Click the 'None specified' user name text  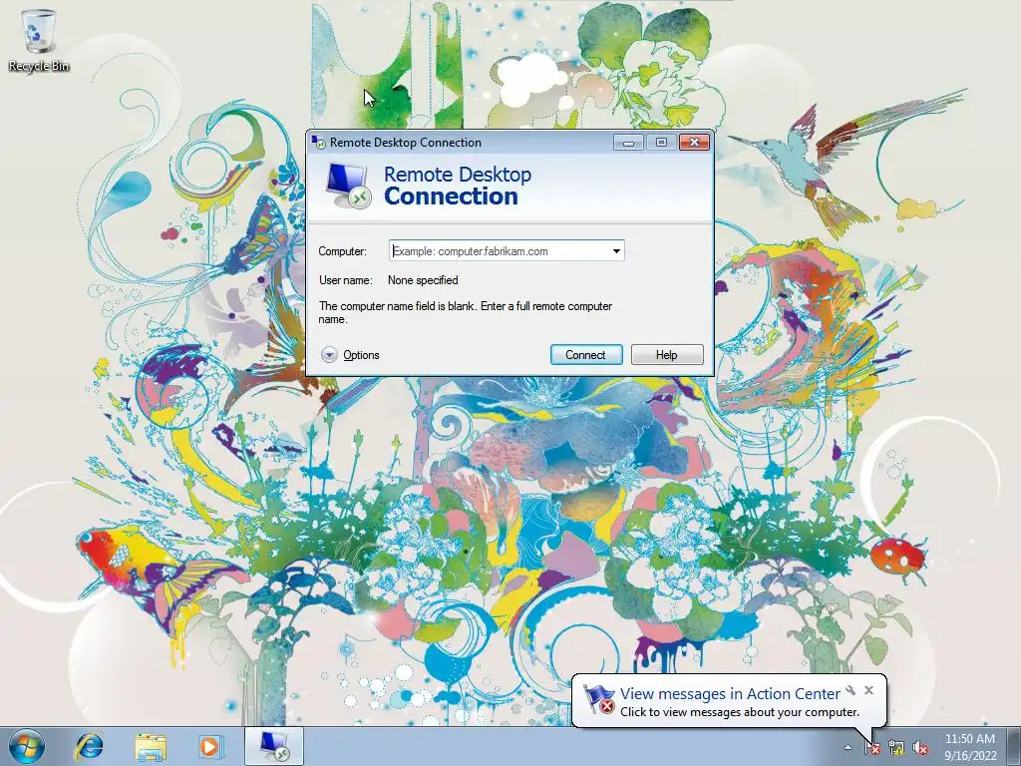pyautogui.click(x=423, y=280)
